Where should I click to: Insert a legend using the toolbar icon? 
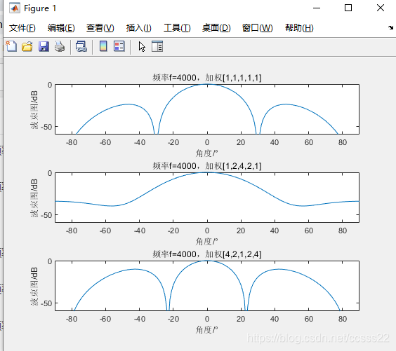pos(119,46)
